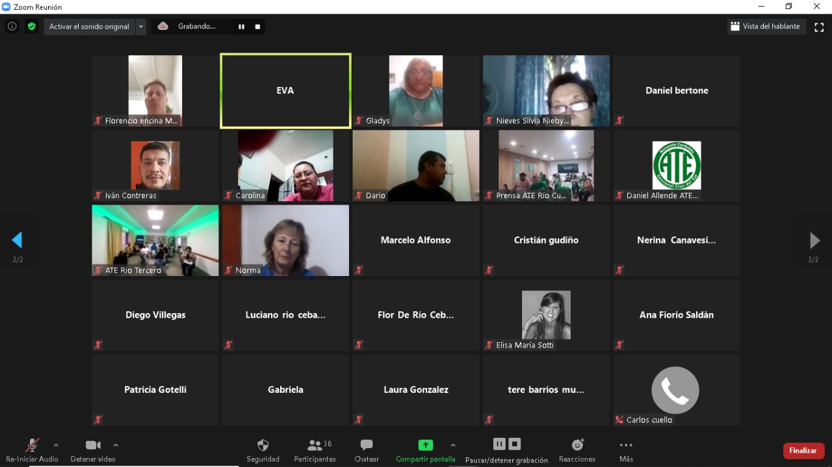The height and width of the screenshot is (467, 832).
Task: Click Compartir pantalla to share screen
Action: [425, 450]
